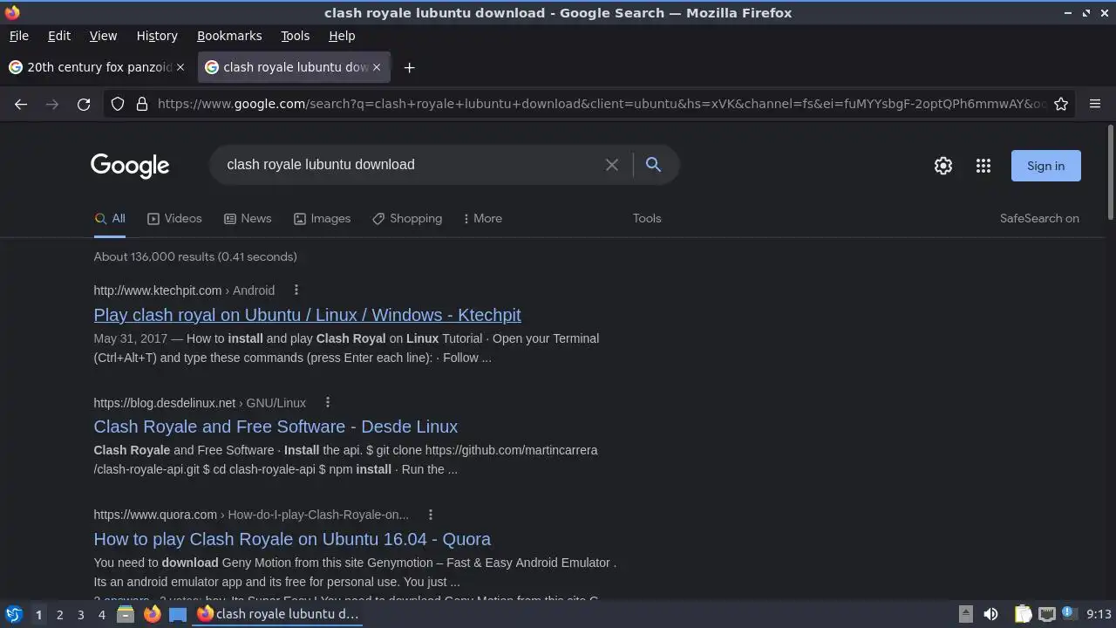1116x628 pixels.
Task: Submit search with the magnifier icon
Action: [x=653, y=164]
